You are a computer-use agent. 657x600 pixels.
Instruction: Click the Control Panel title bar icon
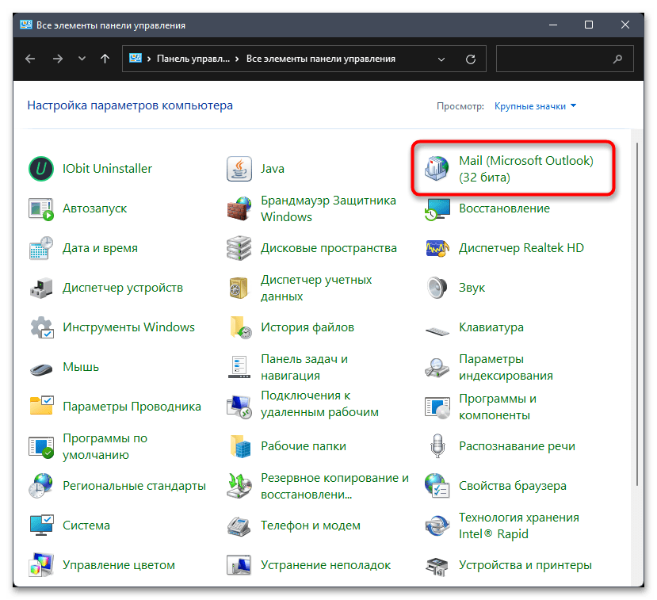(25, 25)
